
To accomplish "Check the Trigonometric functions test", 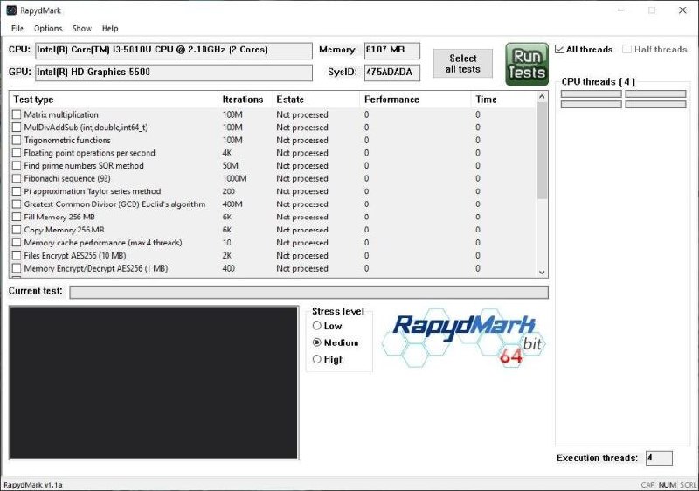I will pyautogui.click(x=17, y=140).
